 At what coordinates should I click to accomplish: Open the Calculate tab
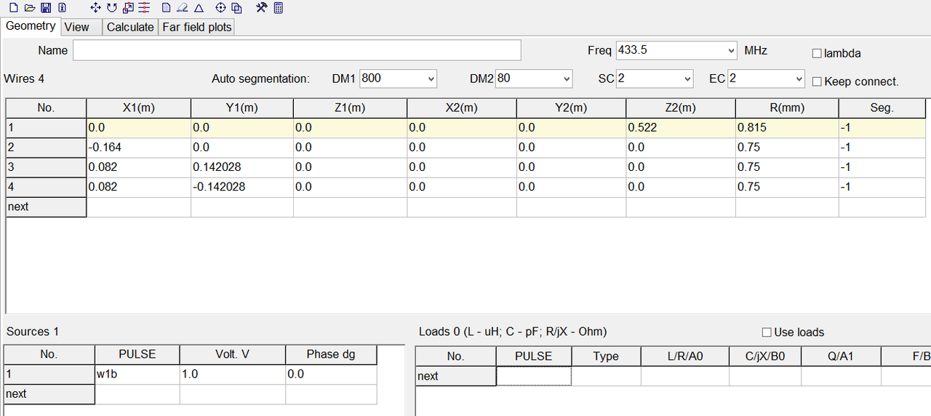coord(130,27)
